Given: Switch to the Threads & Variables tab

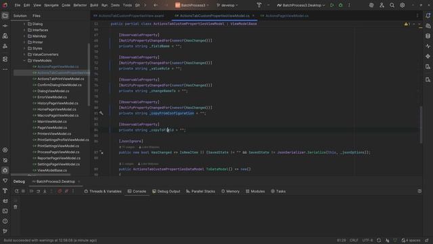Looking at the screenshot, I should coord(103,191).
